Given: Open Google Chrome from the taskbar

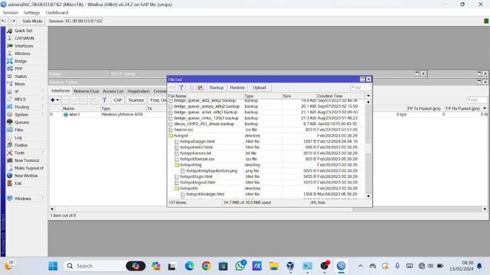Looking at the screenshot, I should click(x=206, y=266).
